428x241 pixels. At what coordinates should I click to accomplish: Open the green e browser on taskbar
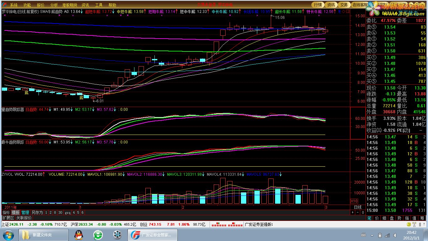coord(98,235)
